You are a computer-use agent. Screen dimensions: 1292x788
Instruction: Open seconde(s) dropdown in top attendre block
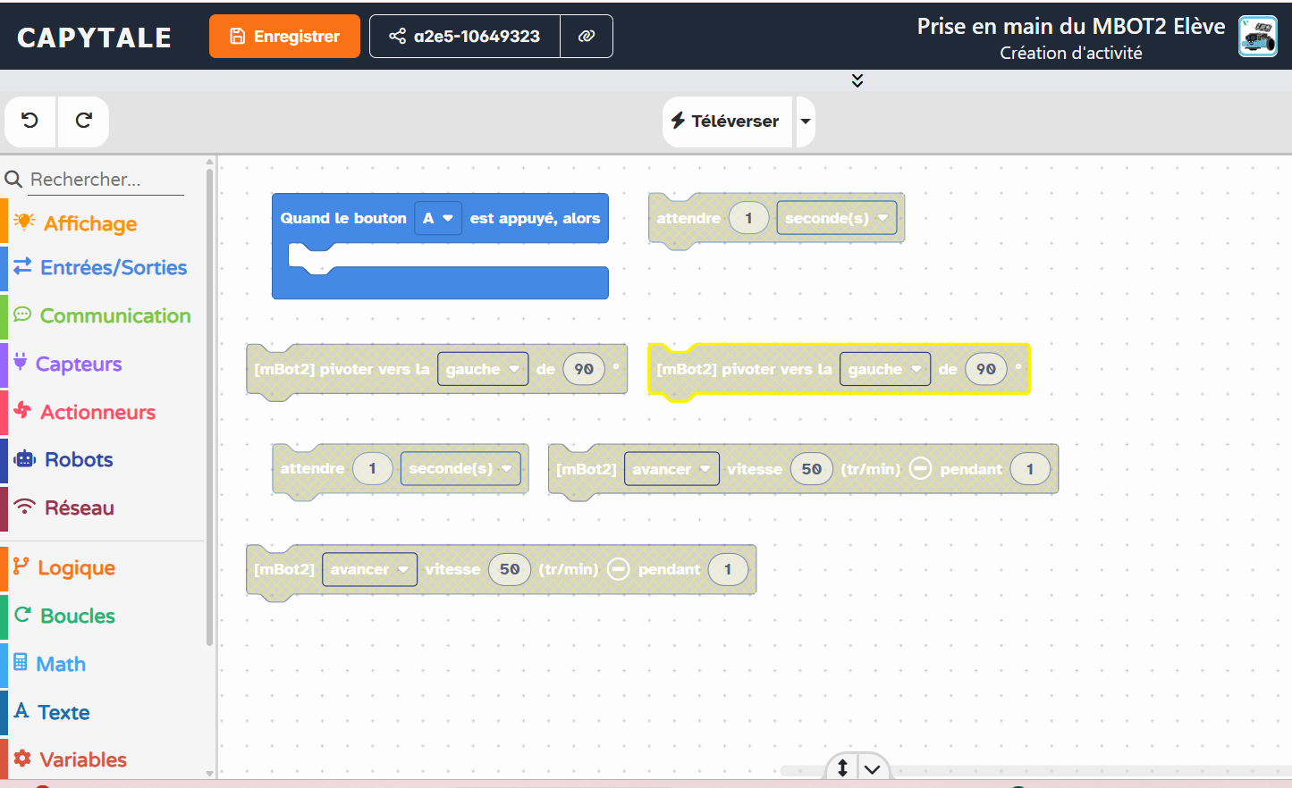(836, 218)
